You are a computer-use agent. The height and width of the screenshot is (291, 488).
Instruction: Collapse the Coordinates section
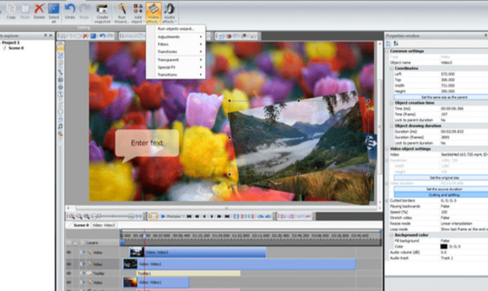392,68
